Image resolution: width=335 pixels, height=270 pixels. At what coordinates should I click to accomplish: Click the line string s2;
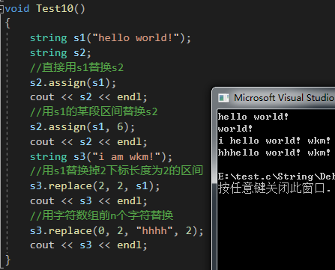tap(61, 53)
